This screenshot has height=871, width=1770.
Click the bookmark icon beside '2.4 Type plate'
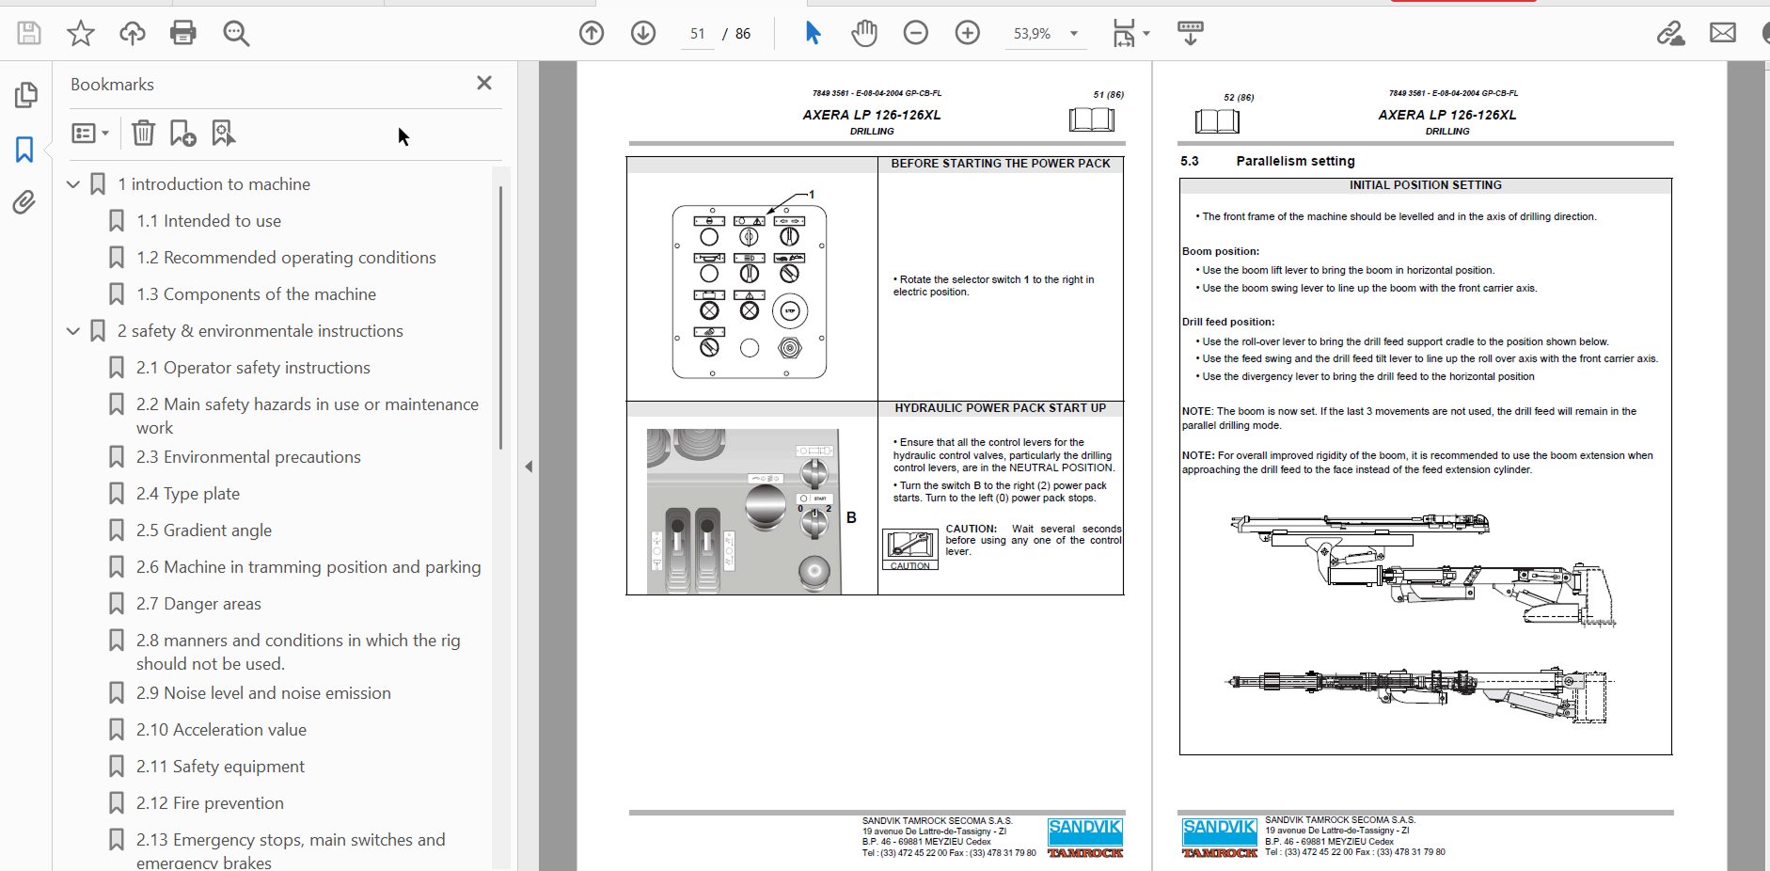tap(117, 494)
